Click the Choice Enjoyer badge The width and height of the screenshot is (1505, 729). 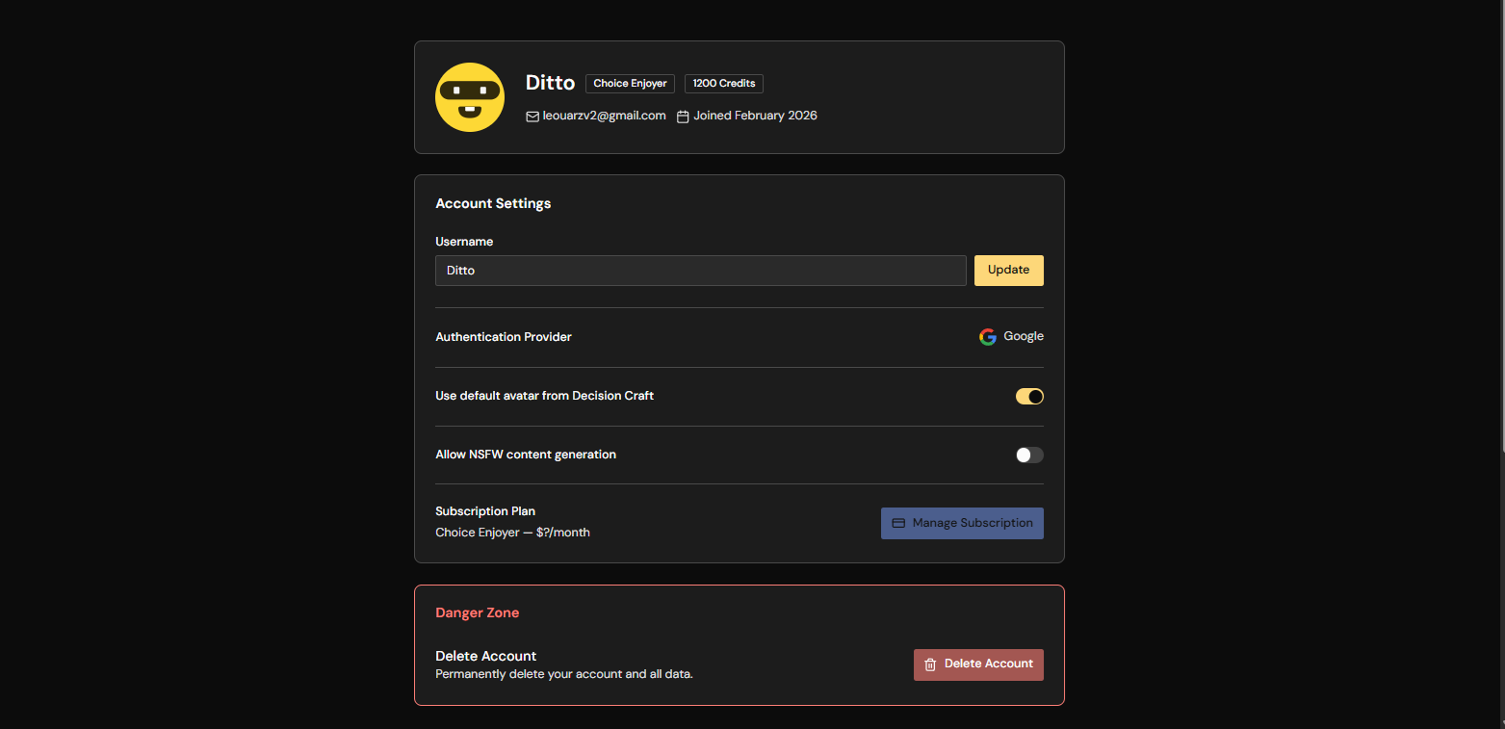coord(630,83)
